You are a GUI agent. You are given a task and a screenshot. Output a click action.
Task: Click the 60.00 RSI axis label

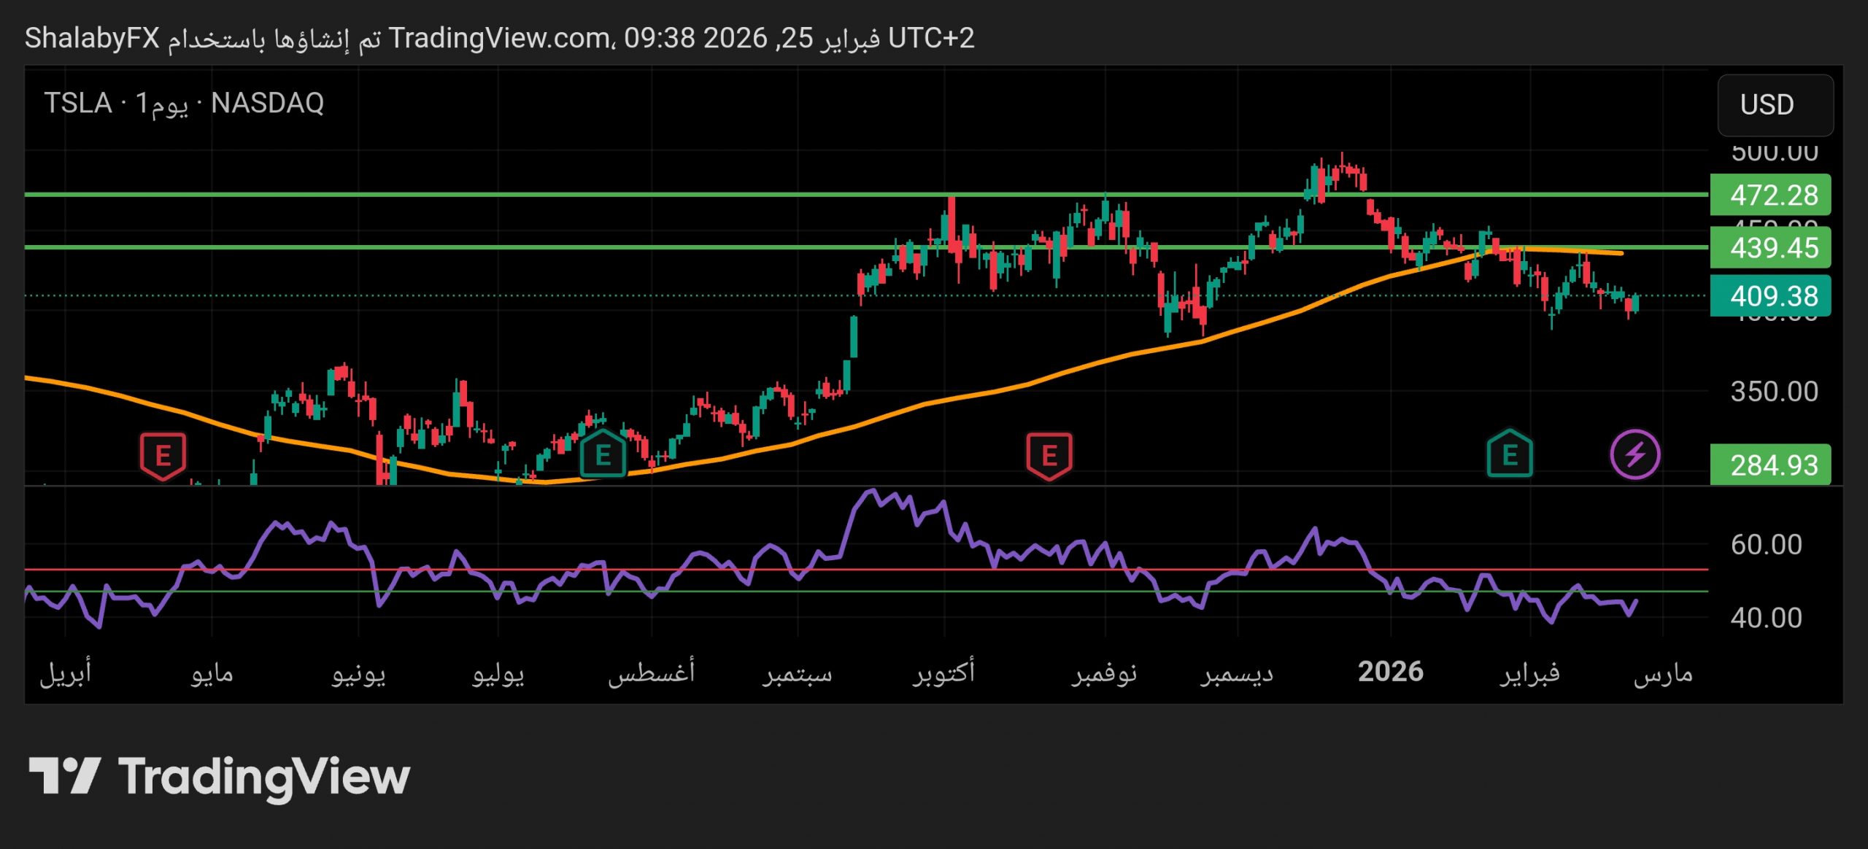(1766, 545)
